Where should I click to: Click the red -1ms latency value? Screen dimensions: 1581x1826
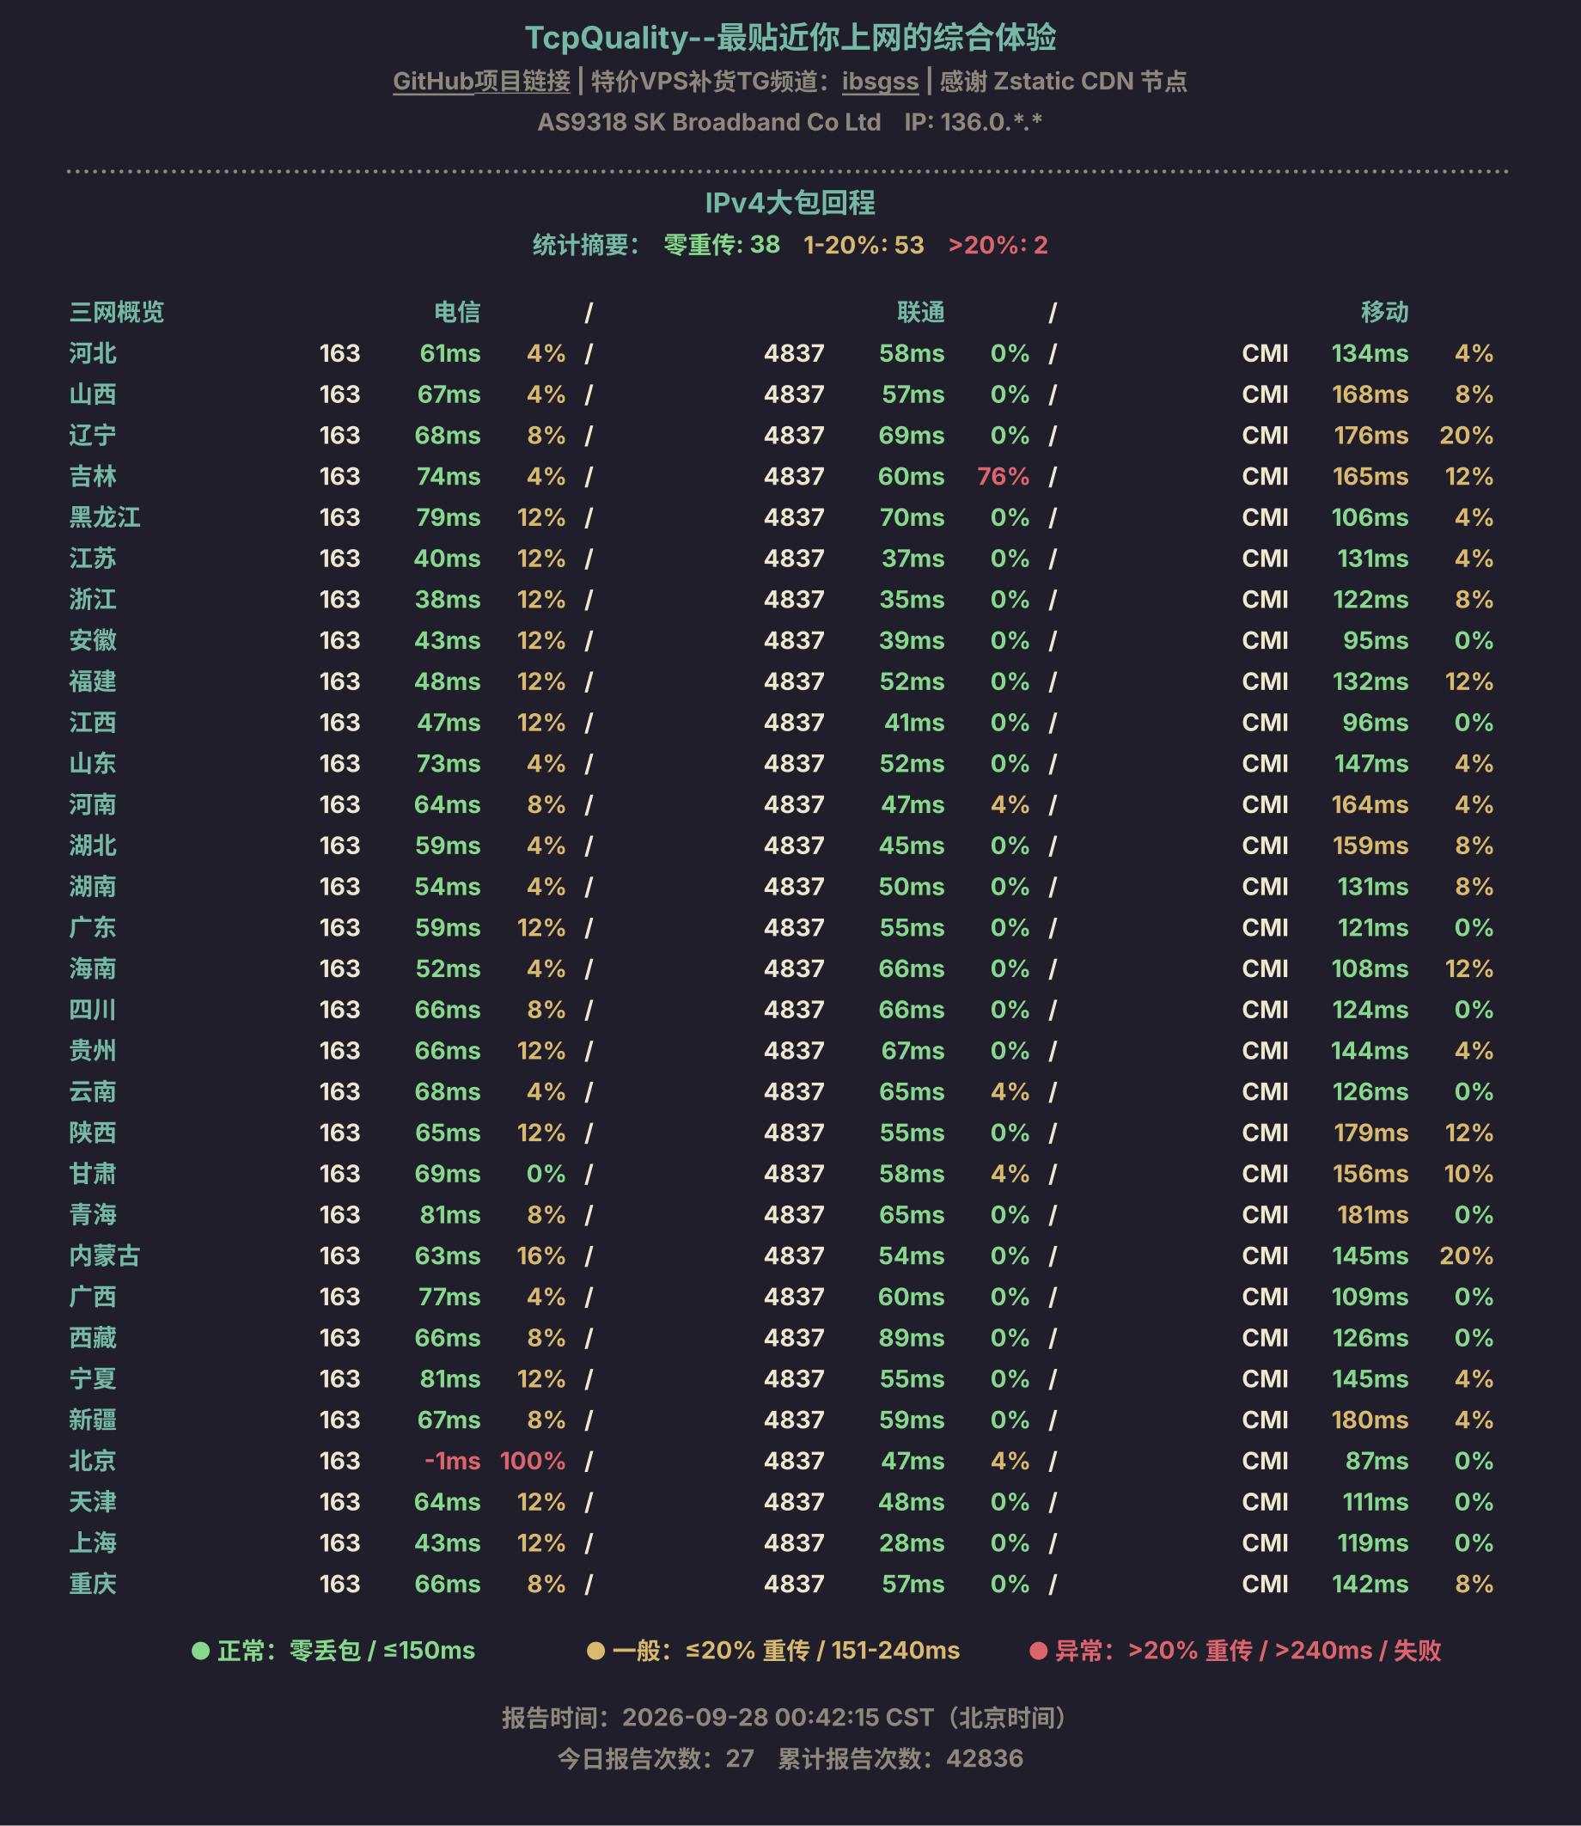pyautogui.click(x=452, y=1461)
